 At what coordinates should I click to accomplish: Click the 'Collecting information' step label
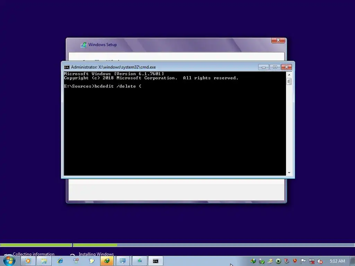coord(34,254)
